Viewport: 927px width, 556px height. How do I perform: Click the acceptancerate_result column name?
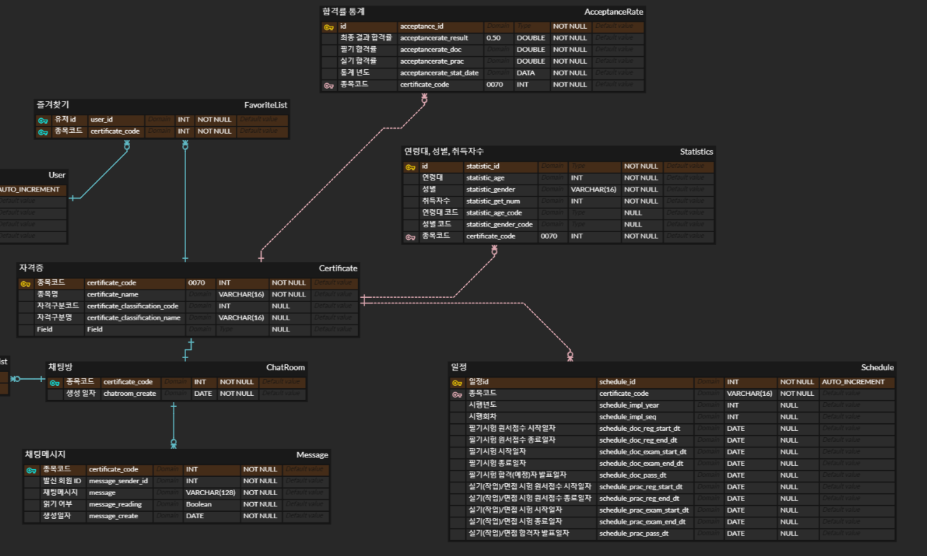[x=434, y=38]
